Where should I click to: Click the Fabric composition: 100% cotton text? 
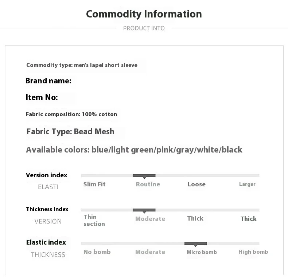click(x=71, y=114)
